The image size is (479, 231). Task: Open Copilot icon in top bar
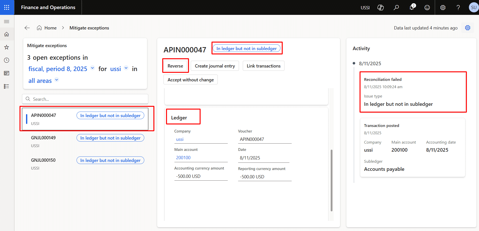coord(380,8)
